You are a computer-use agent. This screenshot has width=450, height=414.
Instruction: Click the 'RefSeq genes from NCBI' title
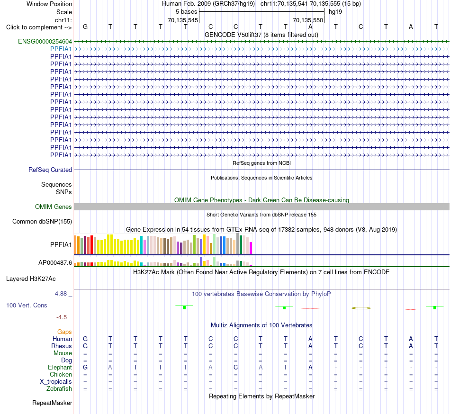[261, 163]
